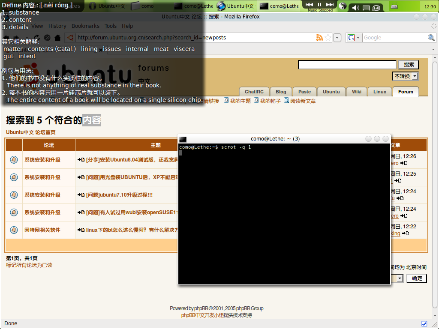This screenshot has width=439, height=329.
Task: Click the post icon in the Ubuntu8.04 row
Action: pos(14,160)
